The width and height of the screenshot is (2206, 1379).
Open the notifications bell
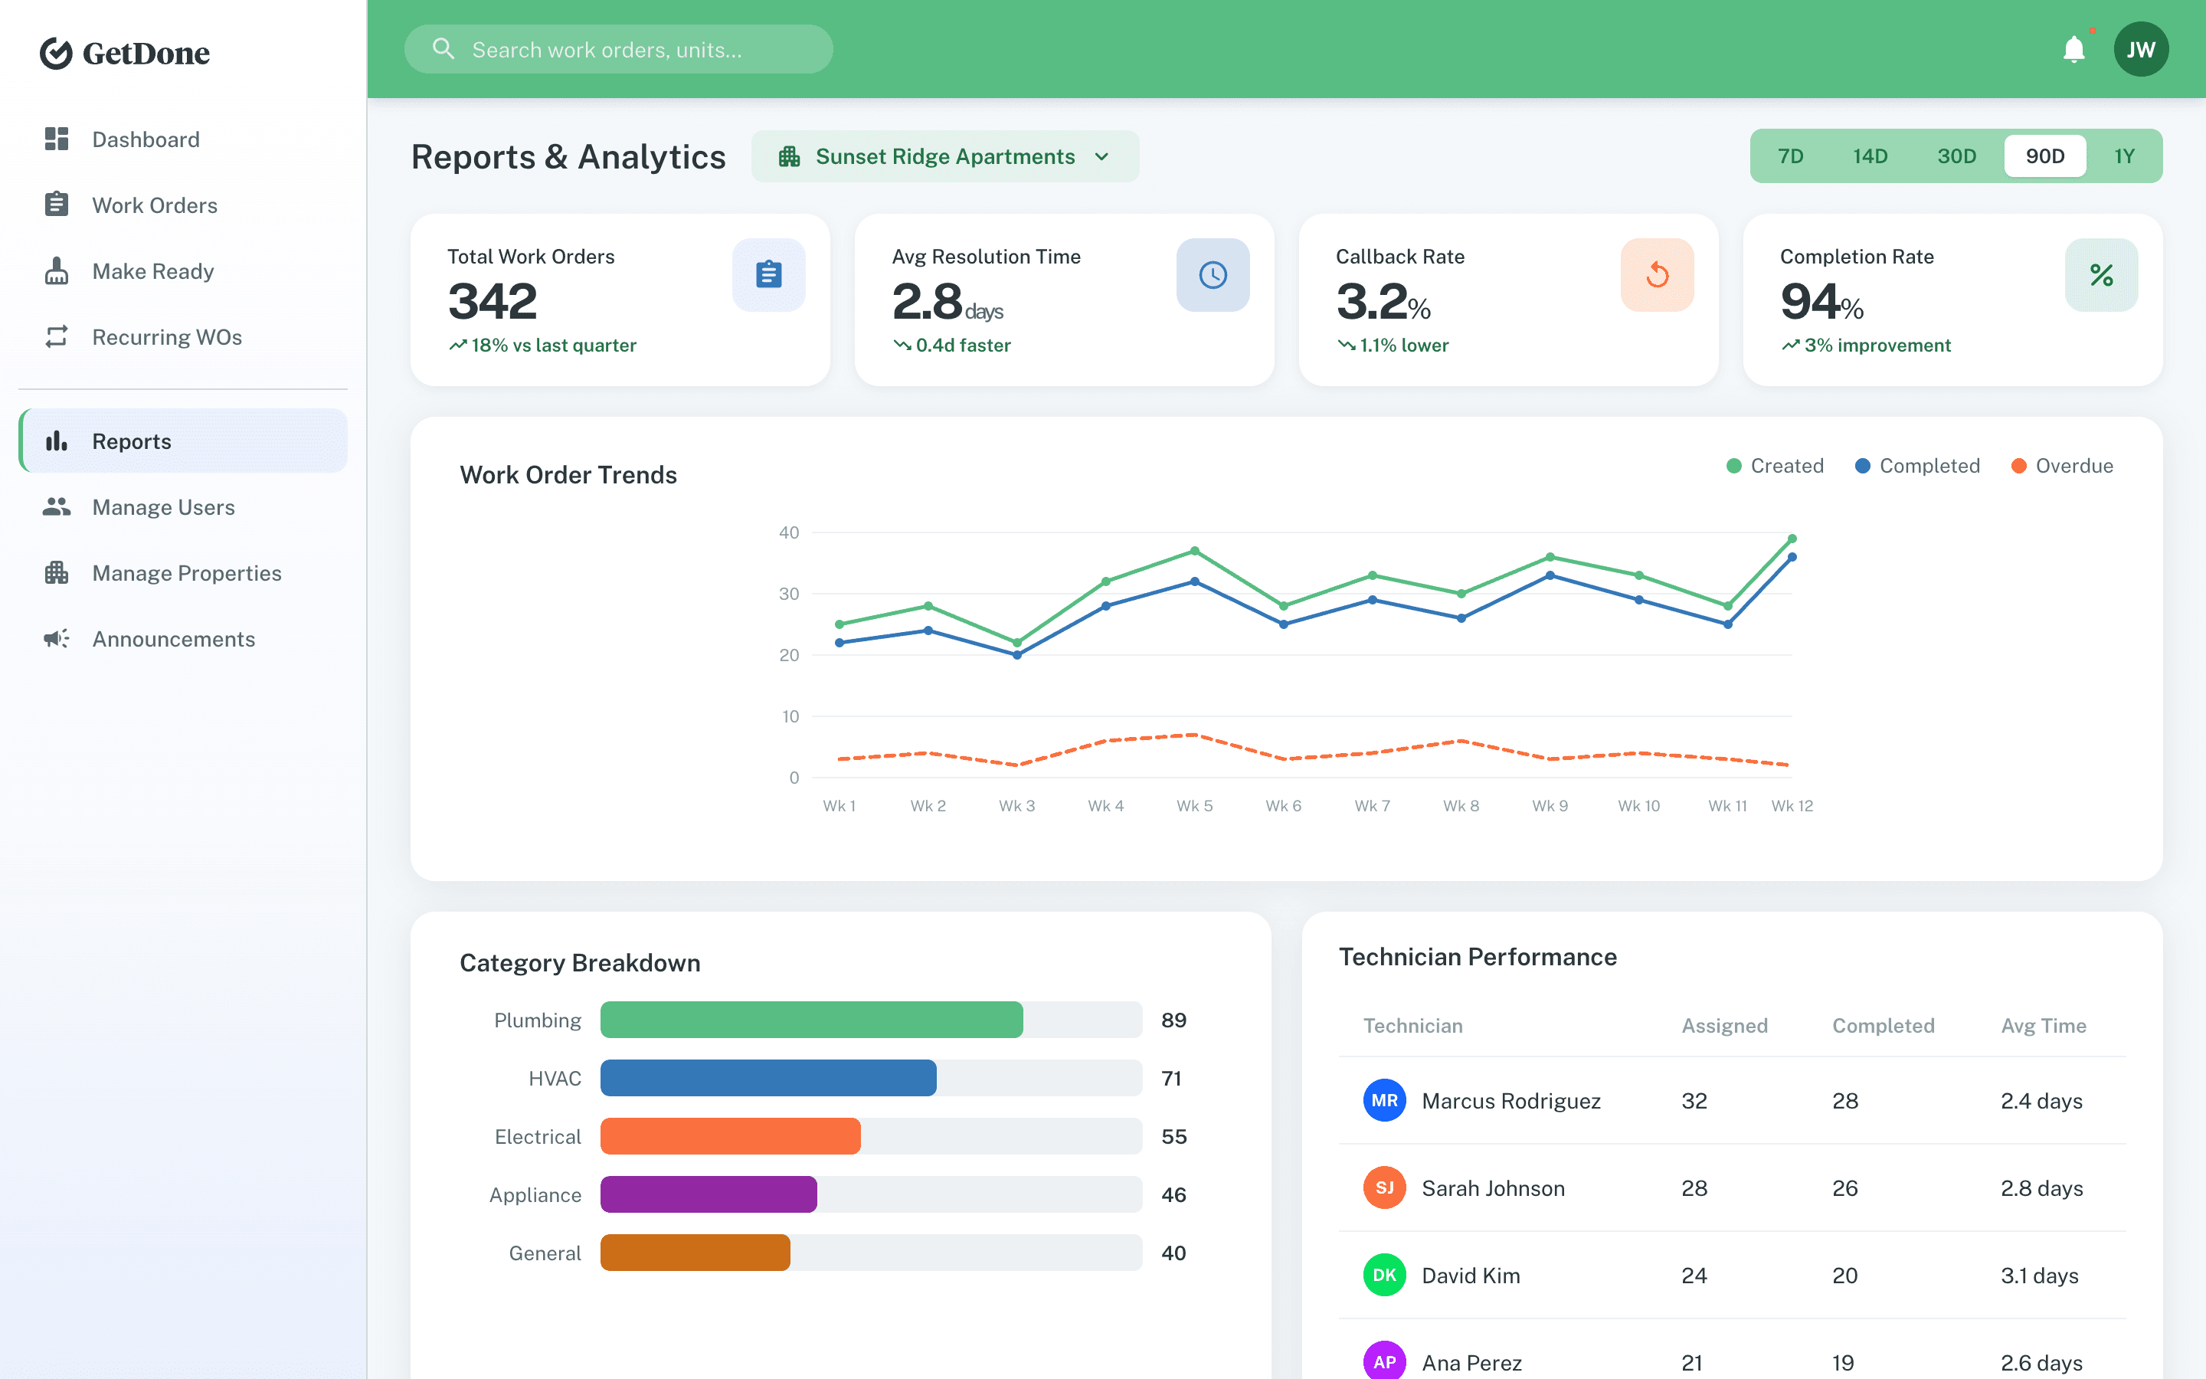click(2073, 48)
